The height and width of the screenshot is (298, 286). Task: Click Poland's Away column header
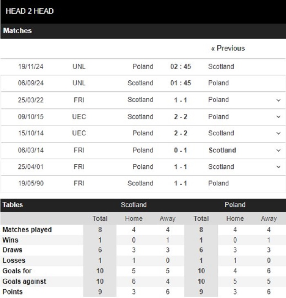click(269, 219)
